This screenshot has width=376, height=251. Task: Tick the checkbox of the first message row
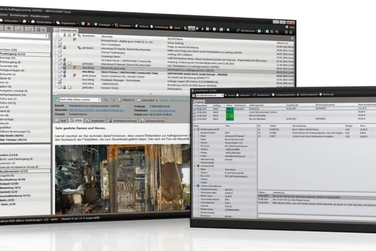[x=59, y=39]
